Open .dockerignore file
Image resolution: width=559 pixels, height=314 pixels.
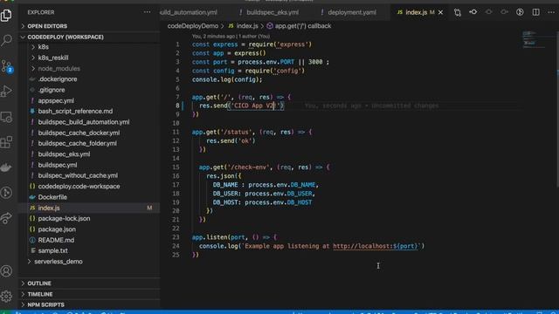tap(58, 79)
